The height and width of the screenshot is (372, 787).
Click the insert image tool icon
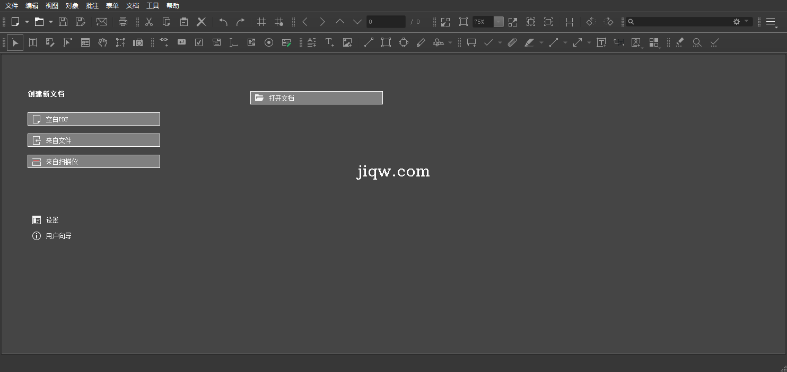pyautogui.click(x=347, y=42)
